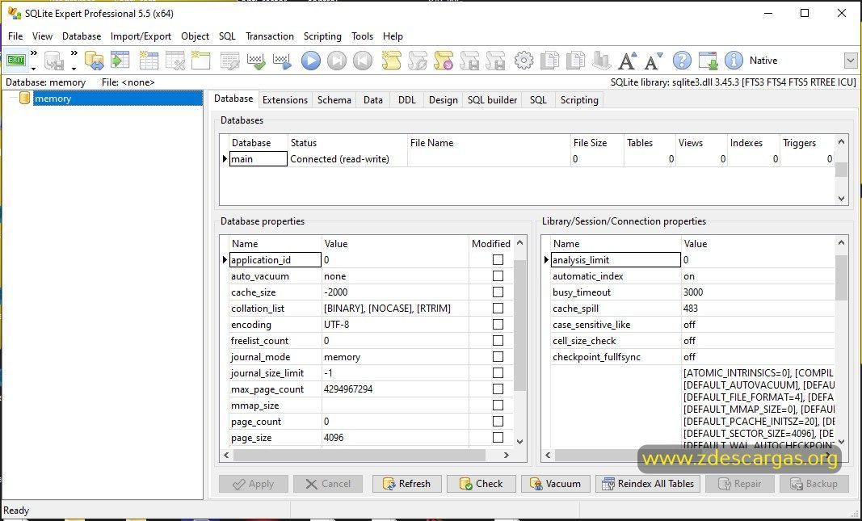Toggle Modified checkbox for cache_size
This screenshot has height=521, width=862.
pos(498,292)
